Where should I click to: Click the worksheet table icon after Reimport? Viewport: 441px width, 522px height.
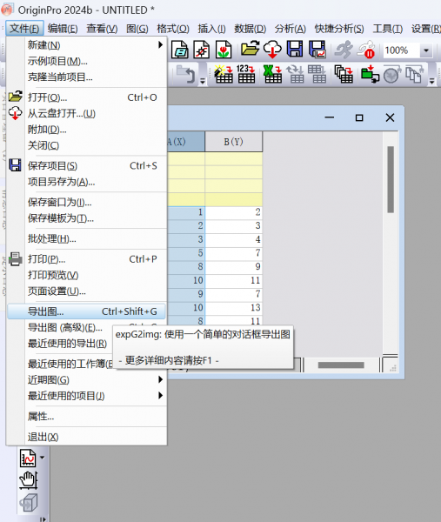(x=317, y=74)
